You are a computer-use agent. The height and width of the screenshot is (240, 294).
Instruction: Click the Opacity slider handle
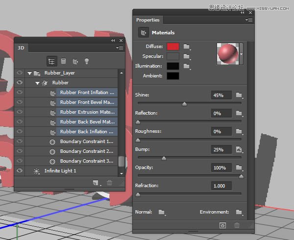pos(241,176)
